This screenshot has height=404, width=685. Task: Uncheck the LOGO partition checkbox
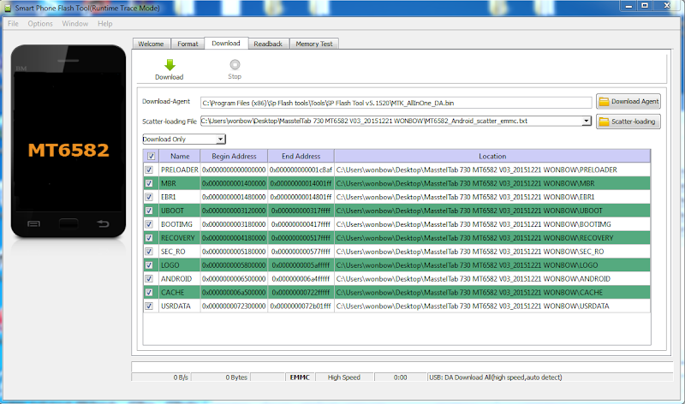(x=149, y=265)
